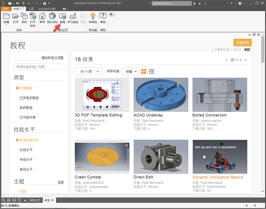Click the Home icon in the title bar
This screenshot has height=209, width=266.
[x=44, y=3]
